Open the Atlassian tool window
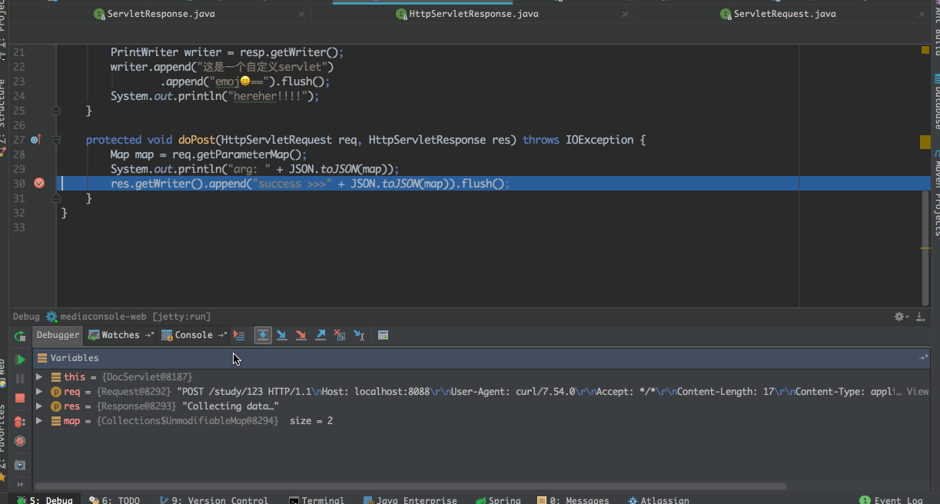The image size is (940, 504). tap(658, 499)
